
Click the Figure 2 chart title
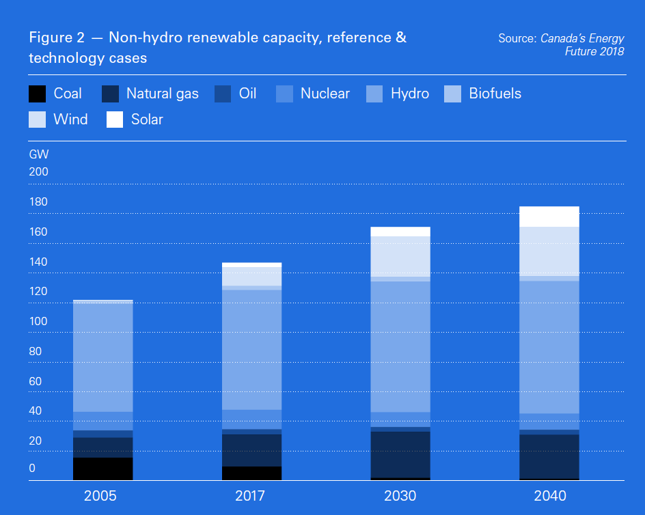pyautogui.click(x=217, y=48)
